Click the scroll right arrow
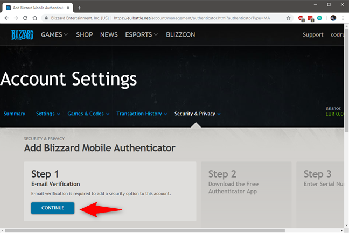The image size is (349, 233). [x=342, y=231]
